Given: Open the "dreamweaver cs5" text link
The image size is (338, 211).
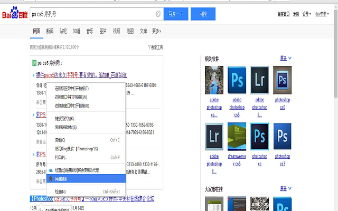Looking at the screenshot, I should [237, 160].
